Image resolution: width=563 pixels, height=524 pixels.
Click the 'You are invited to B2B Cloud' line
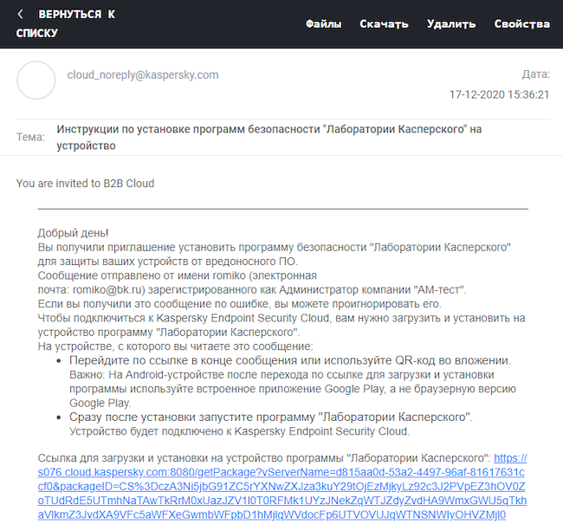click(x=85, y=184)
